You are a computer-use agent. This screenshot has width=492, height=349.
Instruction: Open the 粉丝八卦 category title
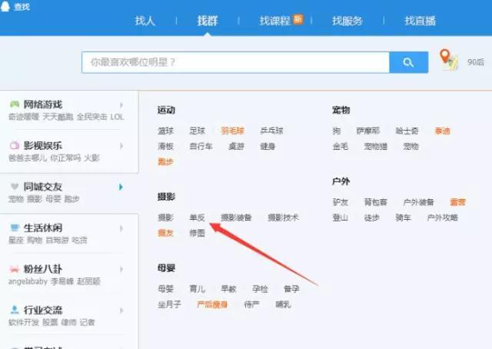click(43, 269)
